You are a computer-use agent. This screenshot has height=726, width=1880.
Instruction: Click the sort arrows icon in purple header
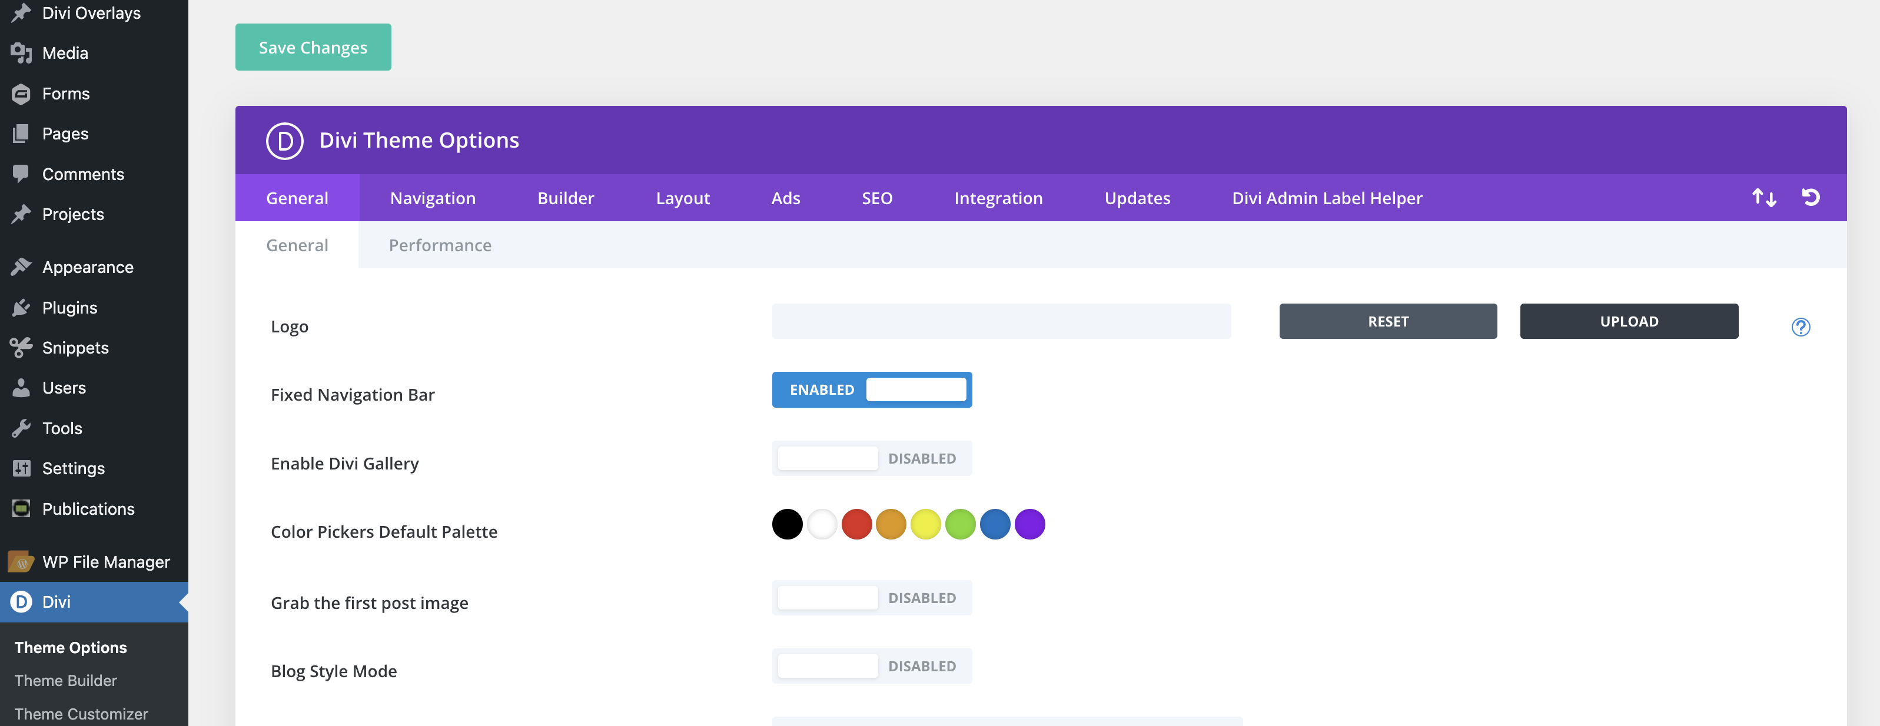coord(1763,197)
